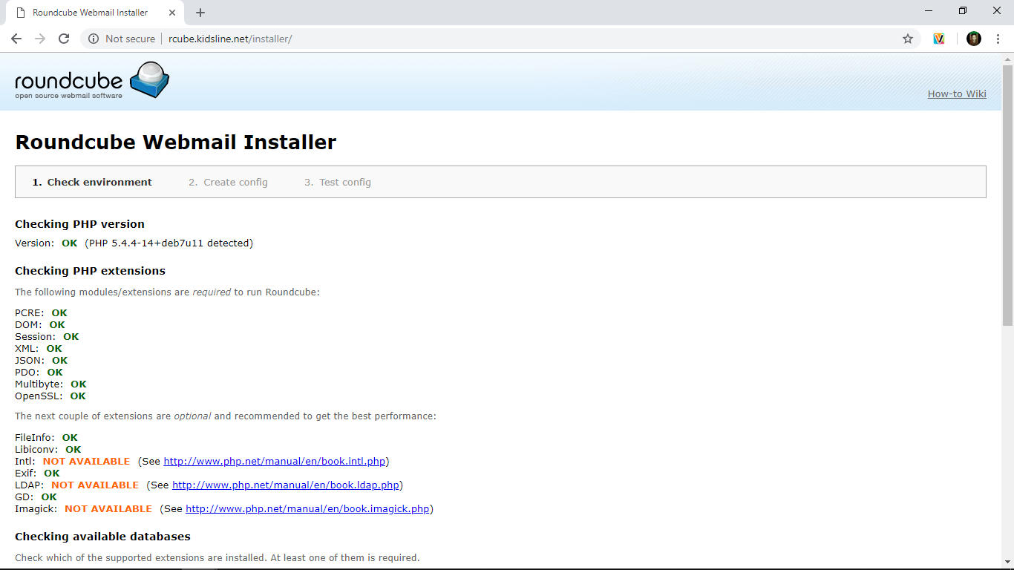Open the Chrome profile avatar
This screenshot has height=570, width=1014.
coord(974,39)
